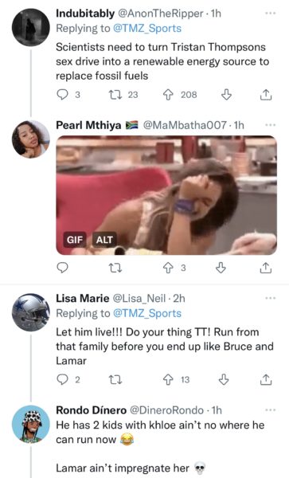Retweet Indubitably's fossil fuels tweet

pyautogui.click(x=115, y=95)
